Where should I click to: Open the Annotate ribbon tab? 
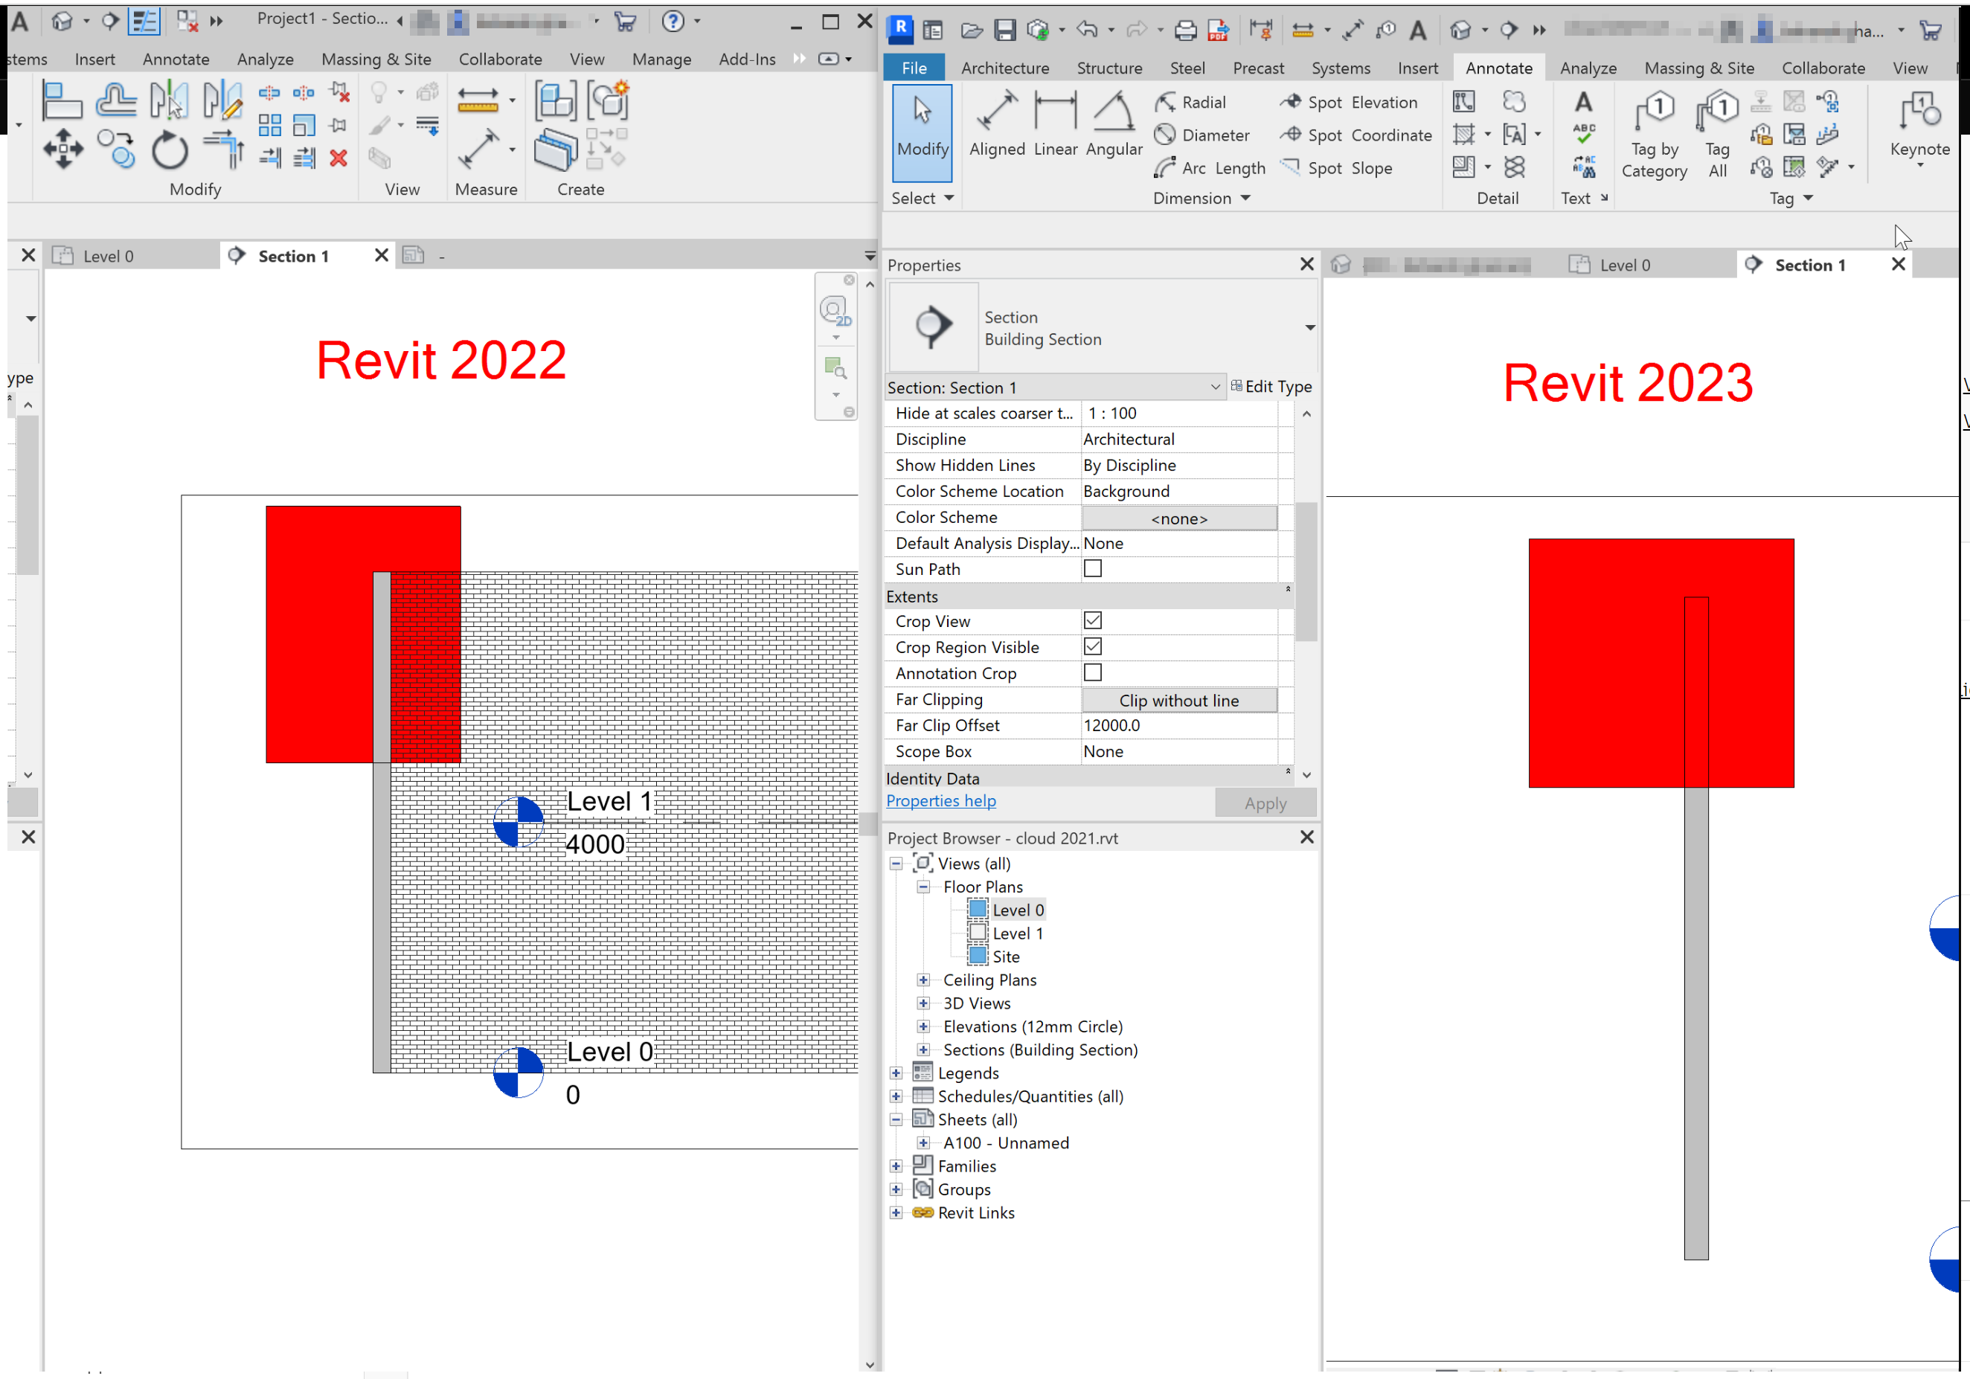[1497, 68]
